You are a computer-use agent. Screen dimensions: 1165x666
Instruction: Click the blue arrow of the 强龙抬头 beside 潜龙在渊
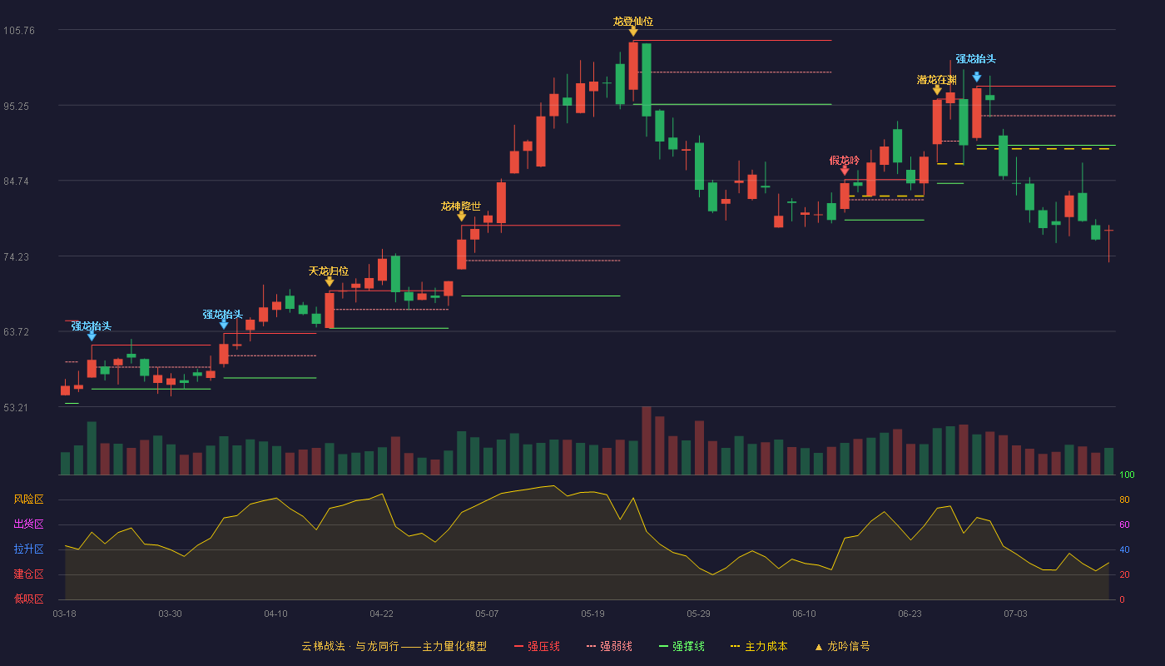(976, 77)
